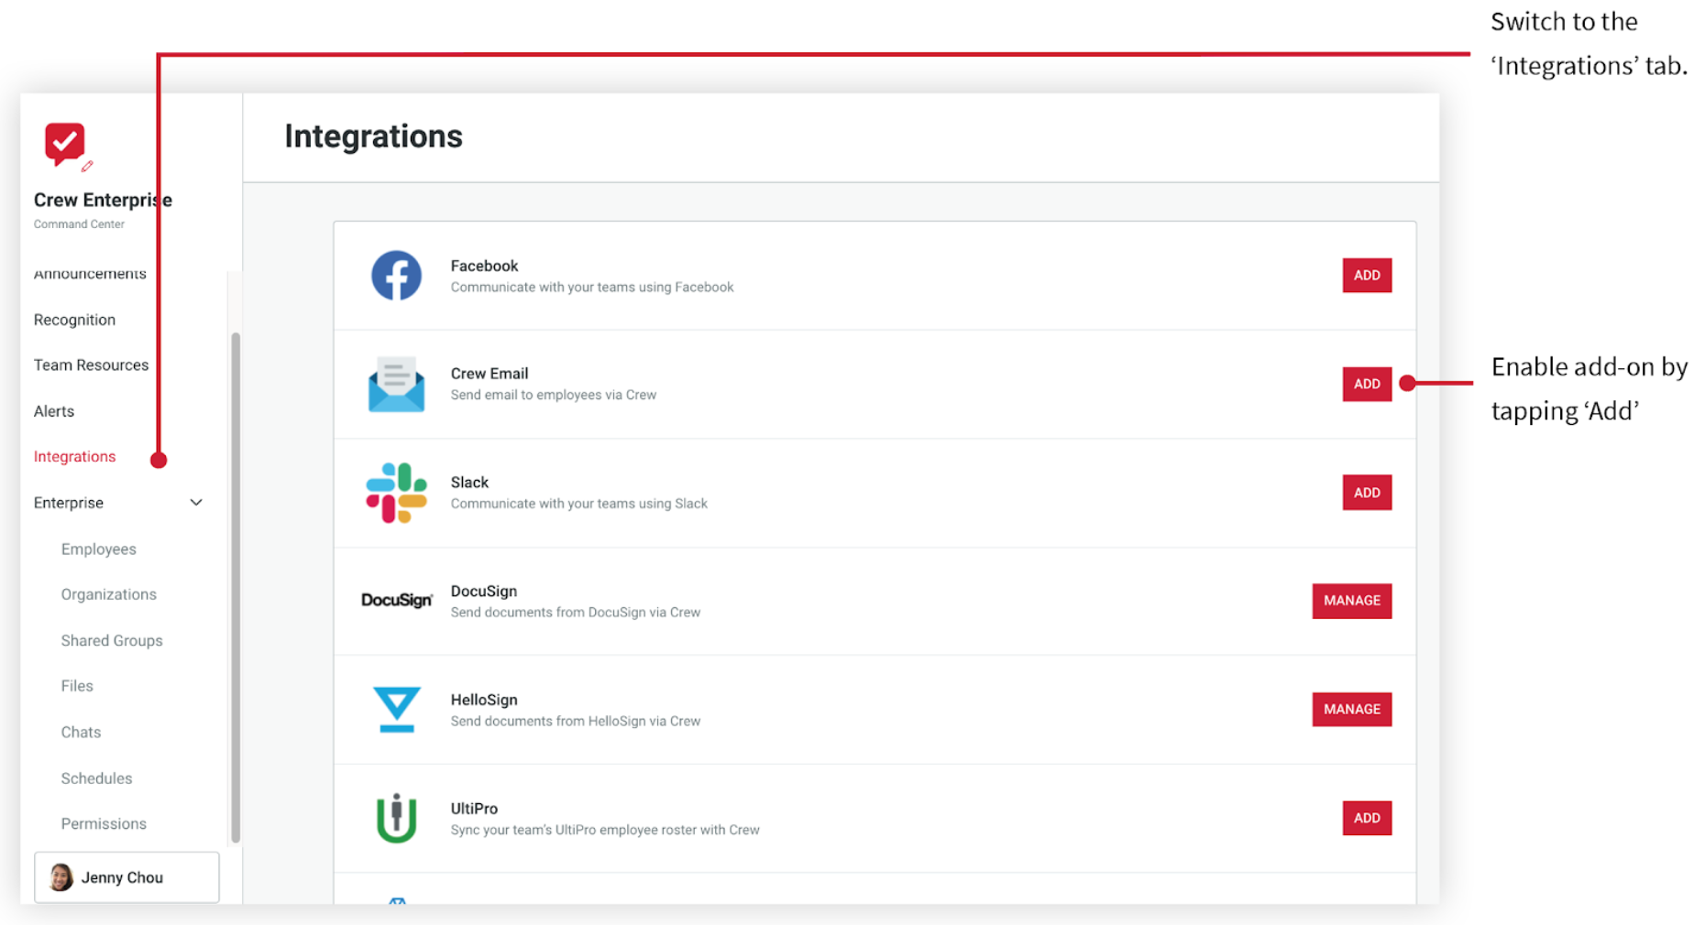The image size is (1705, 925).
Task: Open Employees under Enterprise
Action: point(99,549)
